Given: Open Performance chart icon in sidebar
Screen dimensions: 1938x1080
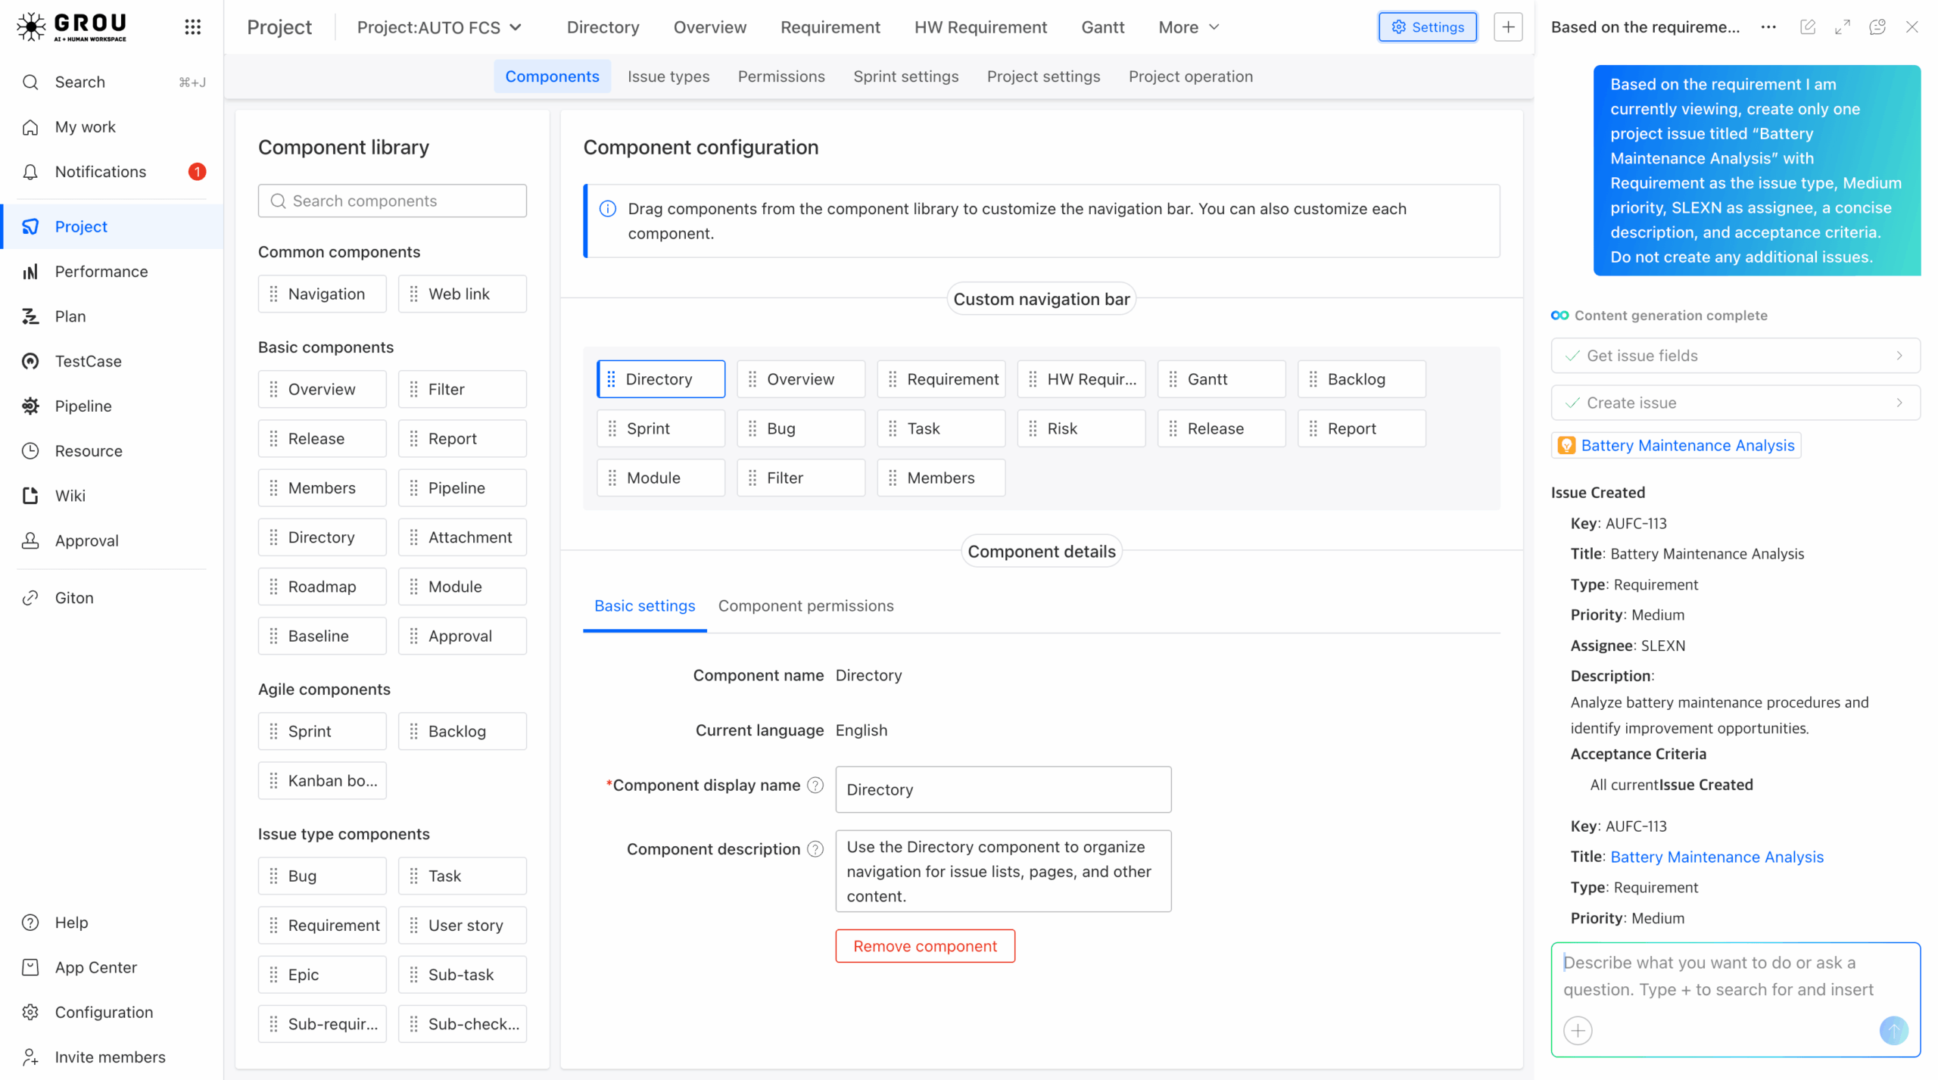Looking at the screenshot, I should point(30,272).
